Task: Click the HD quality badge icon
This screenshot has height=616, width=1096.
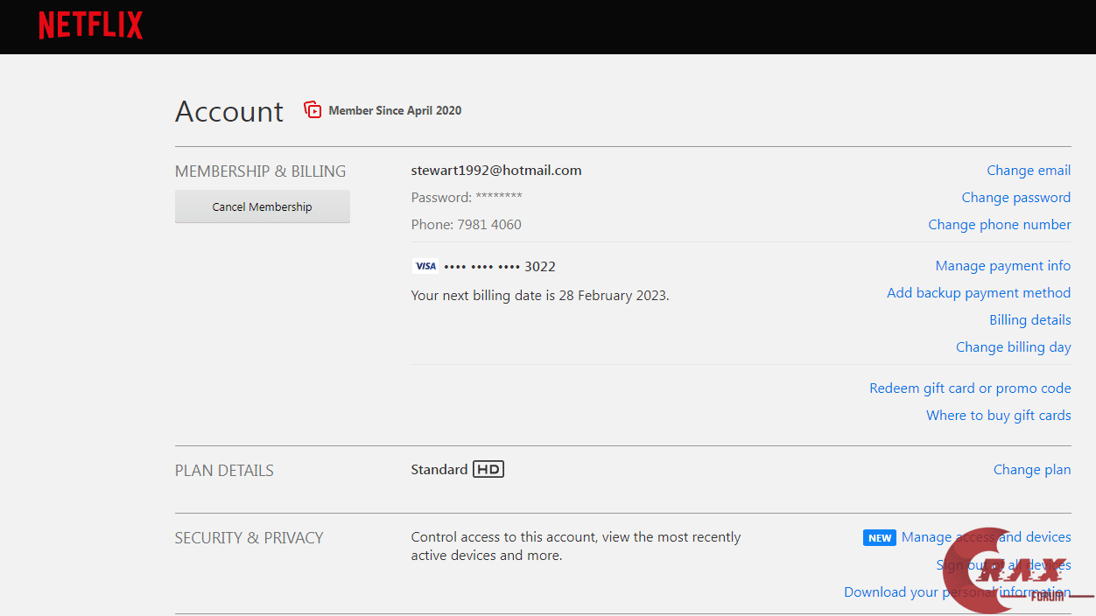Action: pos(488,470)
